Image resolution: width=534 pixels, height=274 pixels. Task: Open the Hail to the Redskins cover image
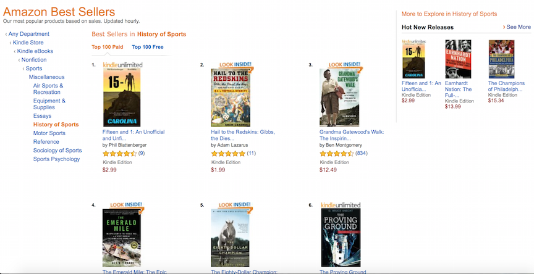[x=231, y=98]
